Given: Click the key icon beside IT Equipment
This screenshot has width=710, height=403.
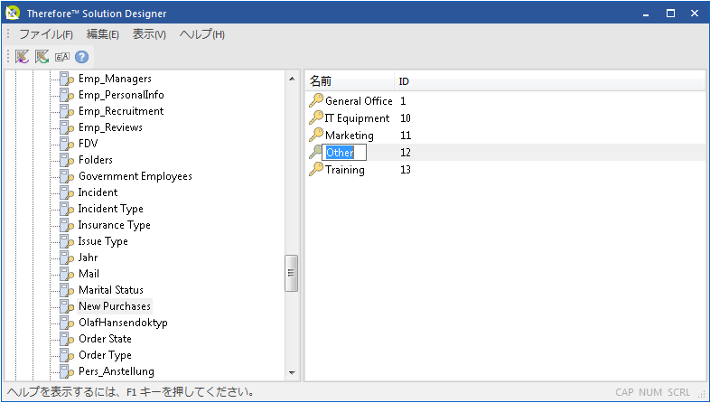Looking at the screenshot, I should click(315, 117).
